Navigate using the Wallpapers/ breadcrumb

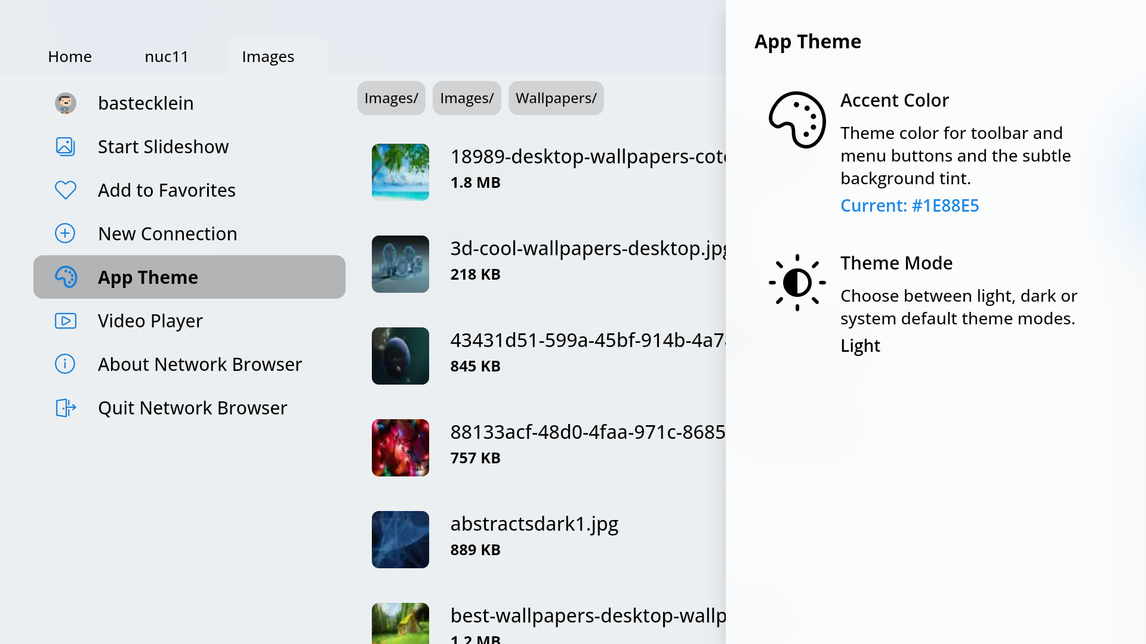556,98
